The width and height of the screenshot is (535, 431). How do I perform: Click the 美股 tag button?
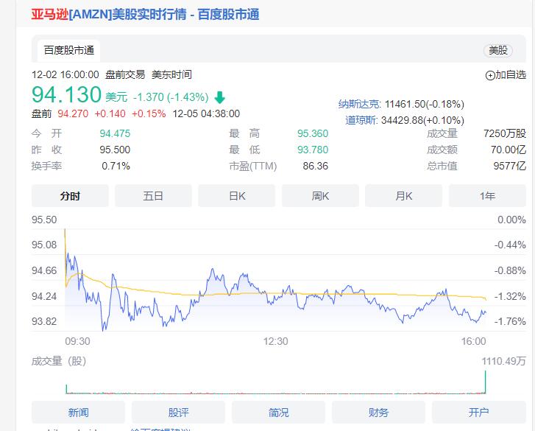click(497, 51)
